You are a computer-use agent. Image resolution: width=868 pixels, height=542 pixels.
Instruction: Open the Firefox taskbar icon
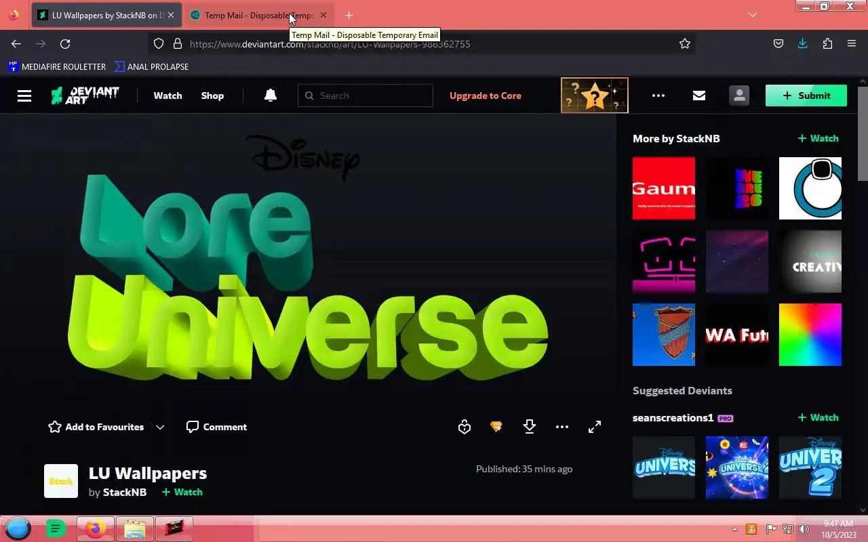coord(96,528)
